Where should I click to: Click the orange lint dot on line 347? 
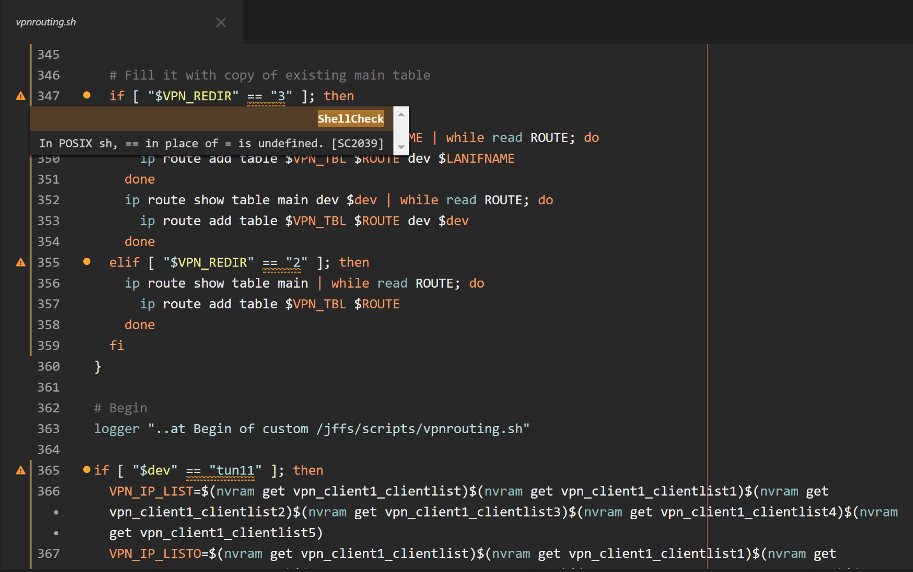(87, 95)
